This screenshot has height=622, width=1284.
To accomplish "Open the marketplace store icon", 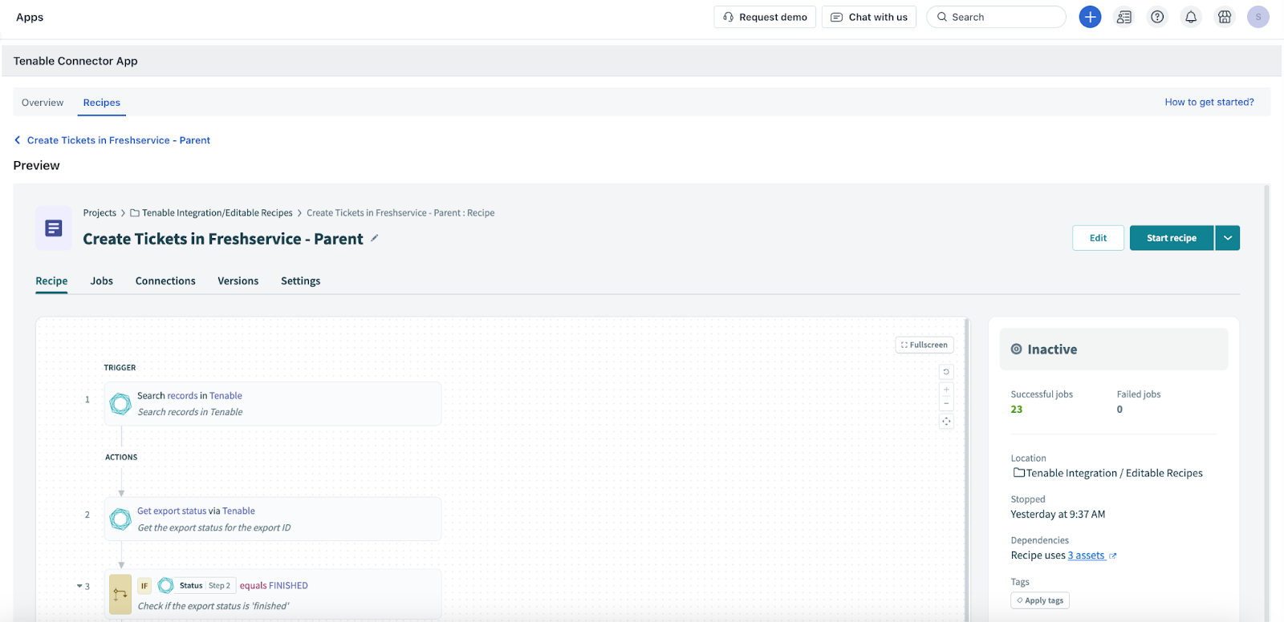I will (x=1225, y=17).
